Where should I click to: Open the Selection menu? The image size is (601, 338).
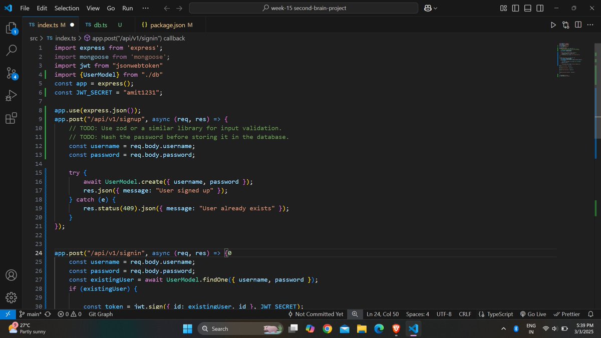coord(67,8)
